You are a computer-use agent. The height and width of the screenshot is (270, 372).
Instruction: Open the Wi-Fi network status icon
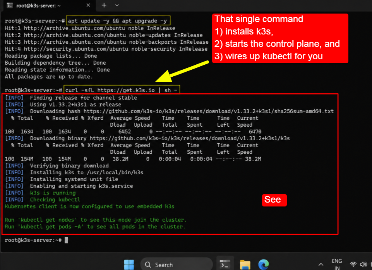tap(353, 264)
